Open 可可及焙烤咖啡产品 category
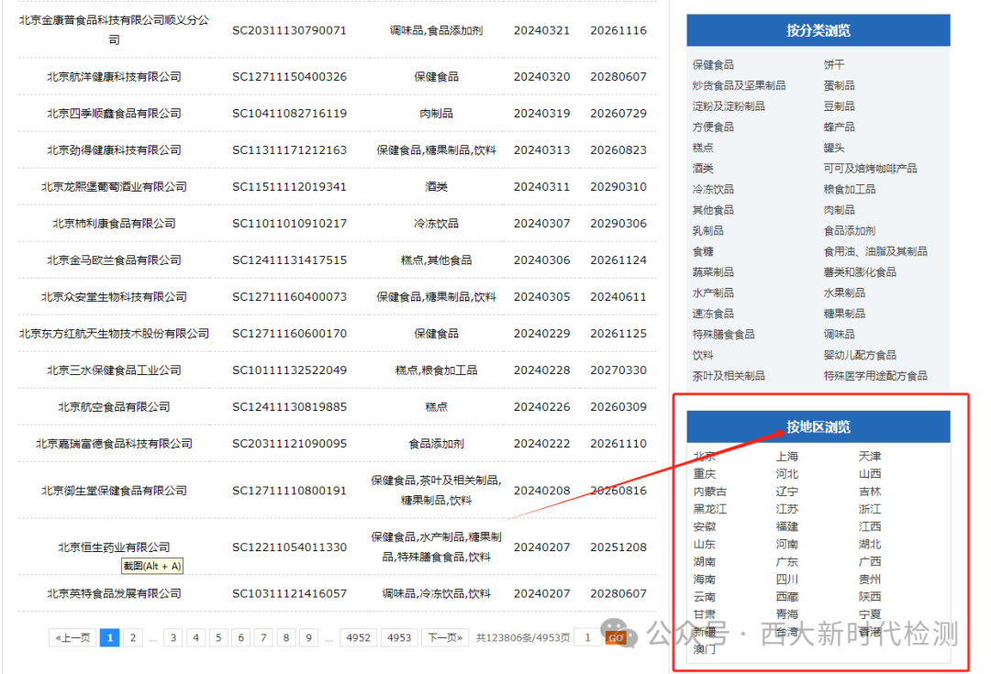The width and height of the screenshot is (991, 674). tap(870, 168)
